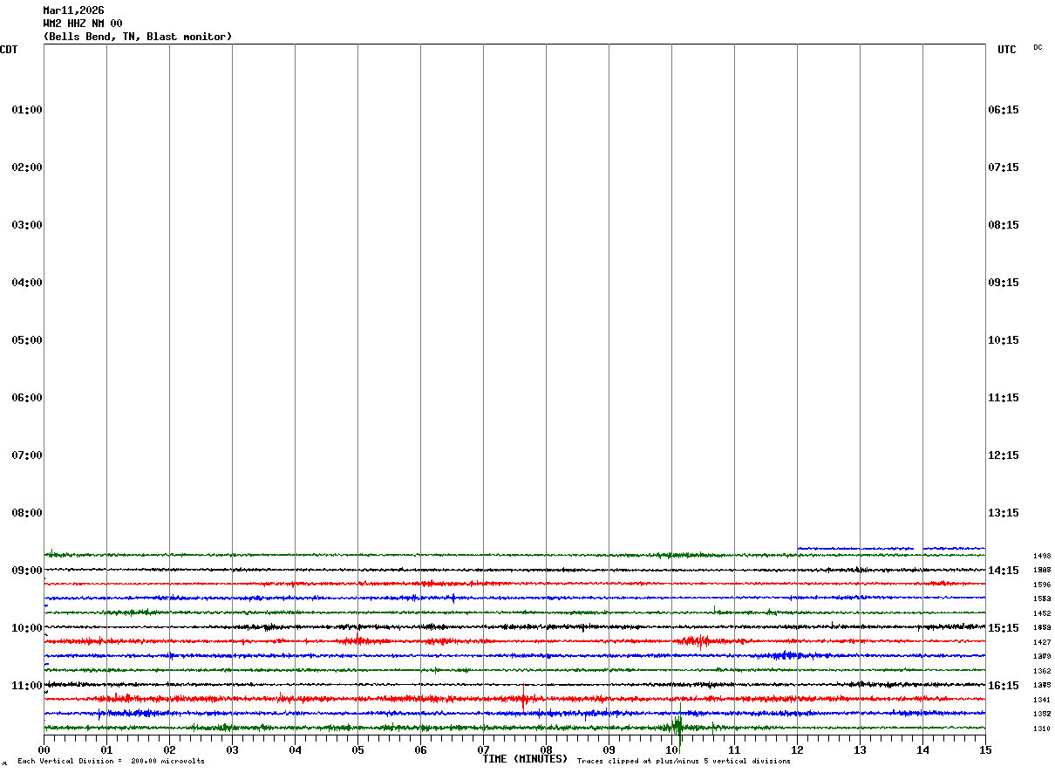Click the short blue trace segment at top right
The height and width of the screenshot is (773, 1055).
(x=854, y=548)
